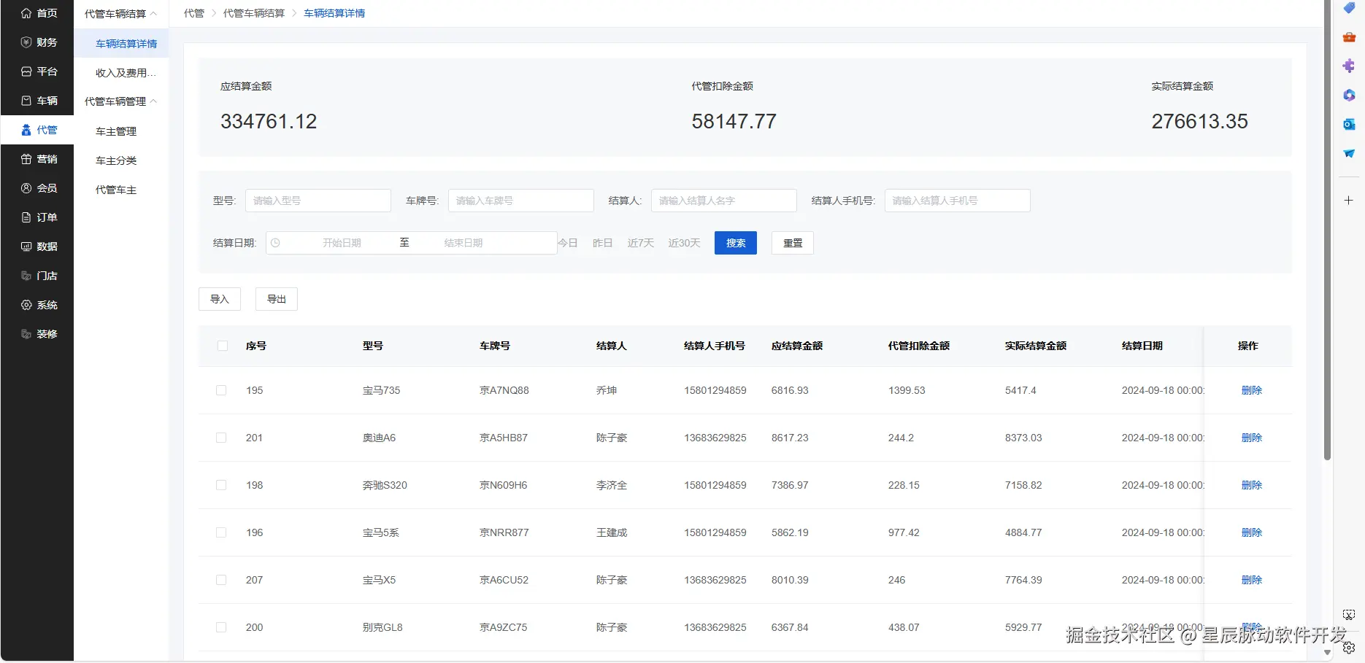Check the row checkbox for 奔驰S320

coord(221,485)
